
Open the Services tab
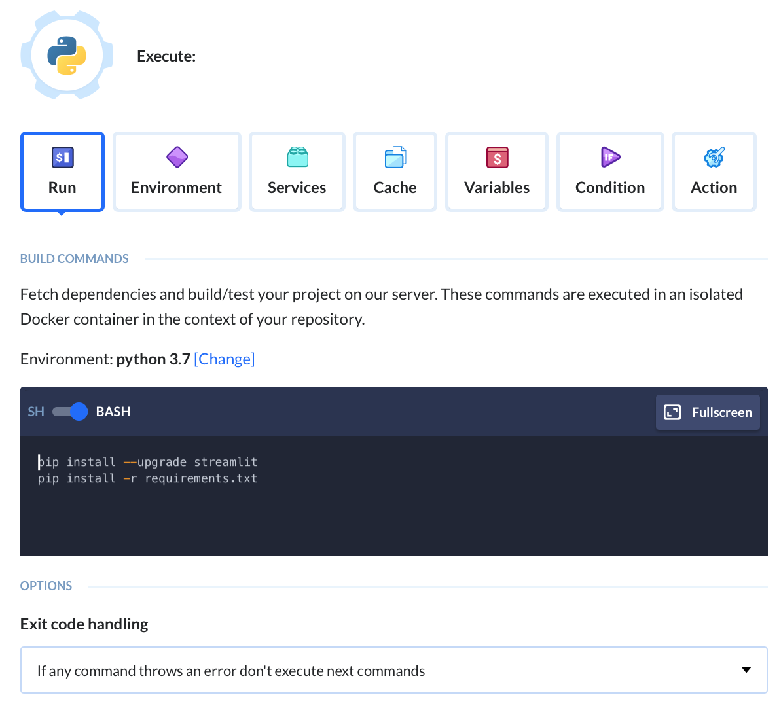pos(297,172)
